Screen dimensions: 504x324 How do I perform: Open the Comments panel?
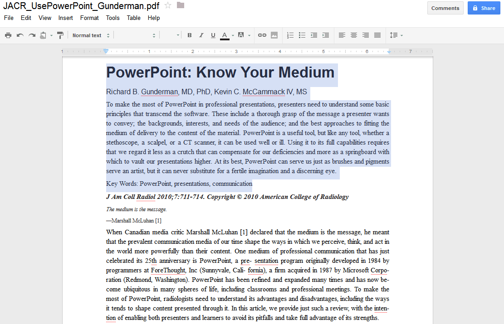click(445, 8)
